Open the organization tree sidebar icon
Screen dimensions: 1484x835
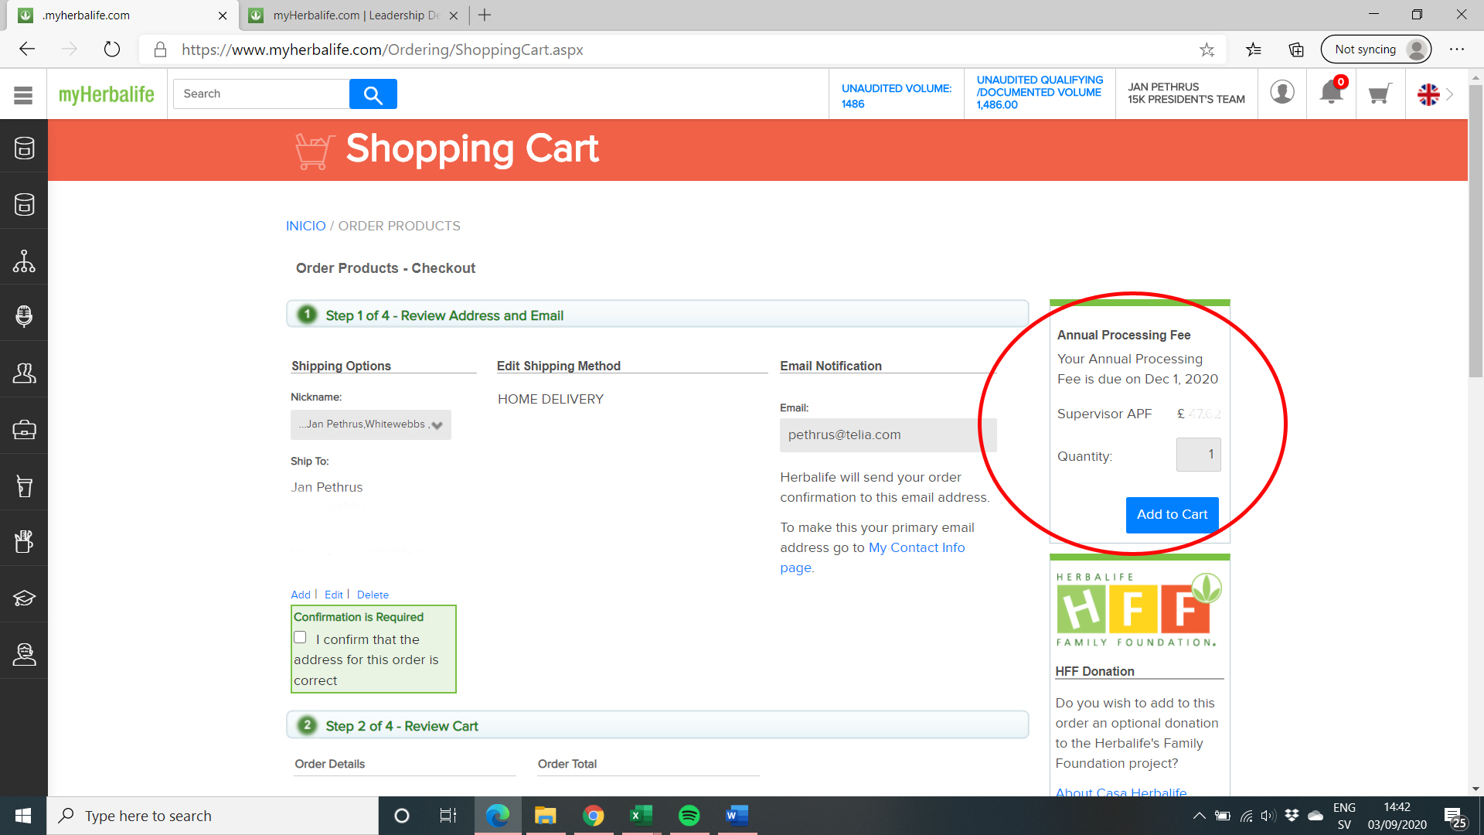(24, 261)
